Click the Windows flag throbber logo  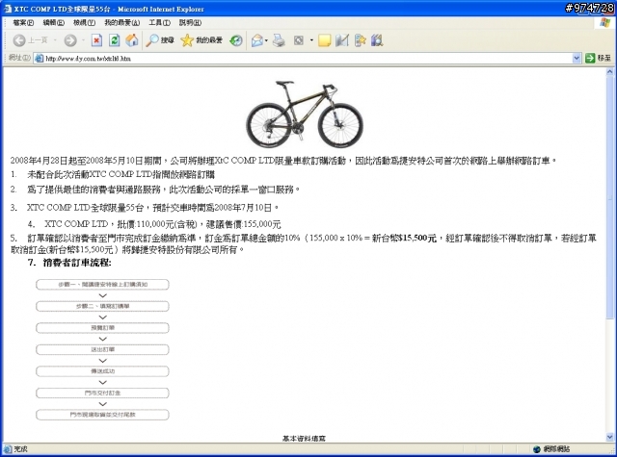tap(604, 22)
